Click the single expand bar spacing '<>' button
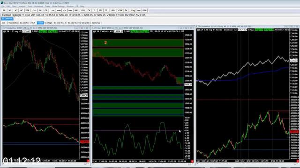The height and width of the screenshot is (168, 300). click(53, 10)
